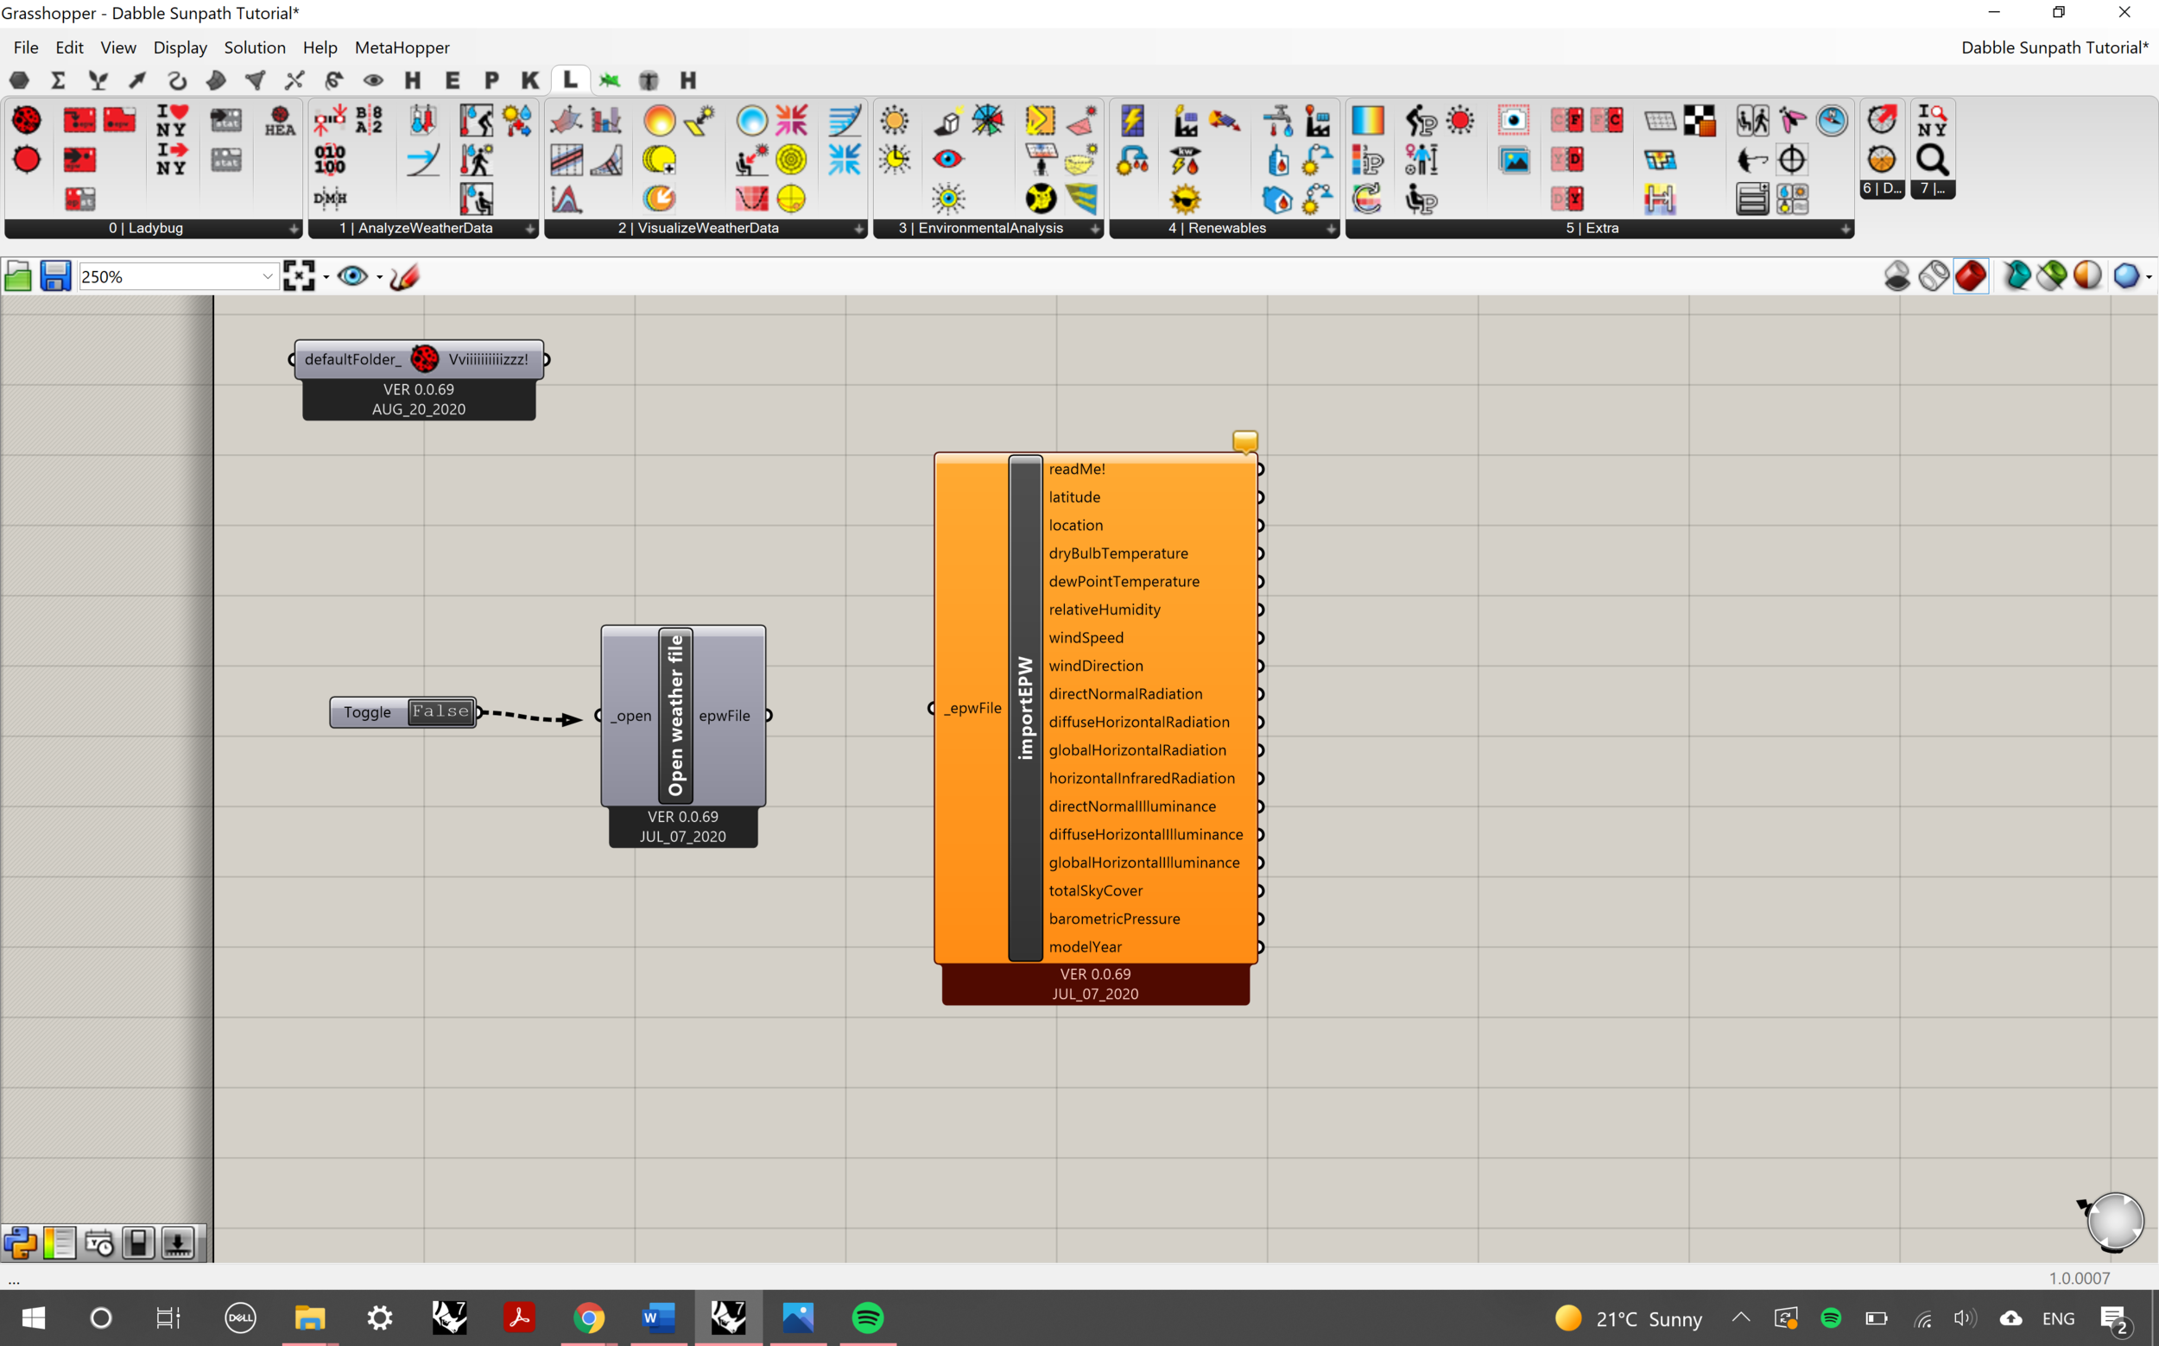Select the magnifying glass search icon

click(x=1932, y=160)
